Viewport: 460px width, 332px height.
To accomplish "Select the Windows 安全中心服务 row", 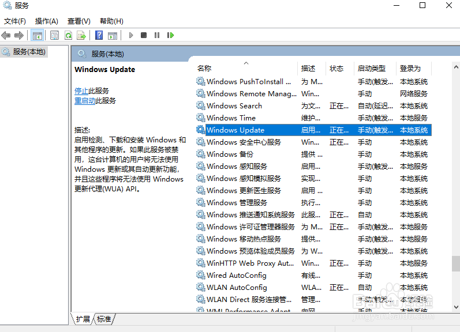I will [313, 142].
